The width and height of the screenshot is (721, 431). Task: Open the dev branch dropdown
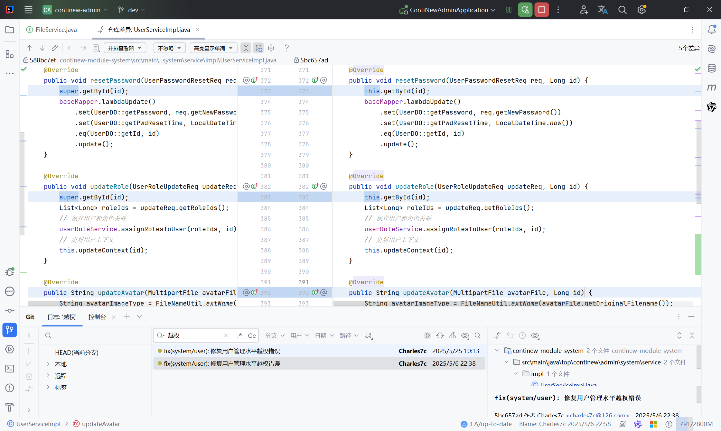[132, 10]
